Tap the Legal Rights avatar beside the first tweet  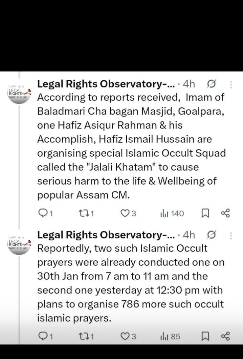[19, 93]
